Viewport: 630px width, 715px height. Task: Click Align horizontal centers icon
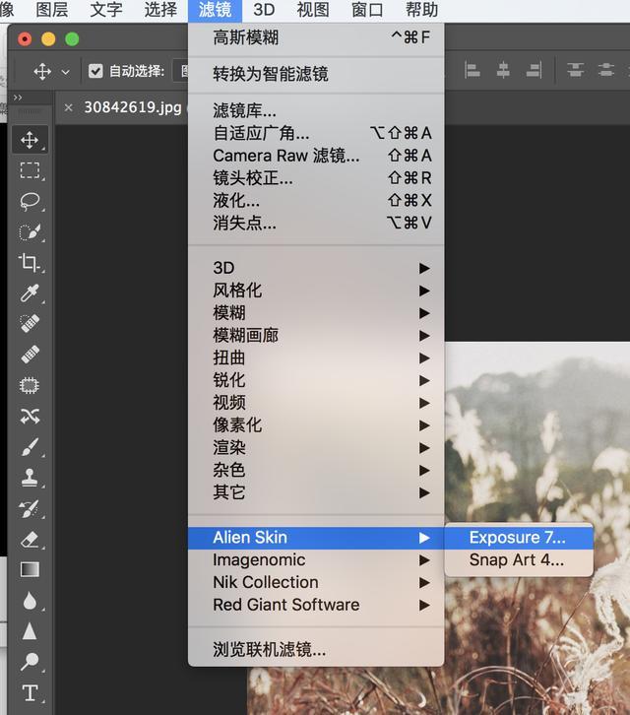(x=503, y=71)
